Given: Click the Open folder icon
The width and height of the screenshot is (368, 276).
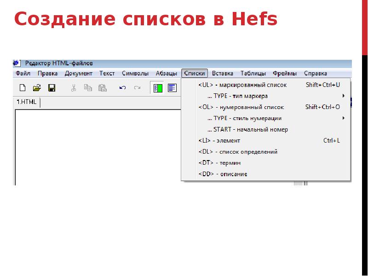Looking at the screenshot, I should [37, 87].
